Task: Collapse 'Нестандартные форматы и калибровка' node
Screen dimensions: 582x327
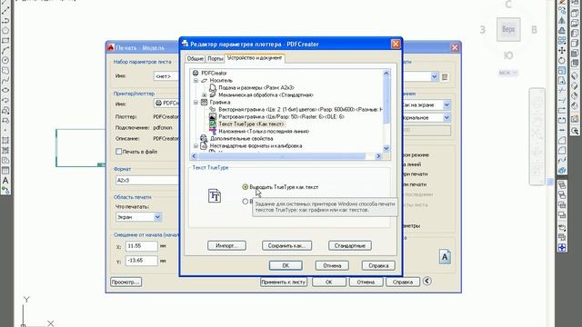Action: pos(196,146)
